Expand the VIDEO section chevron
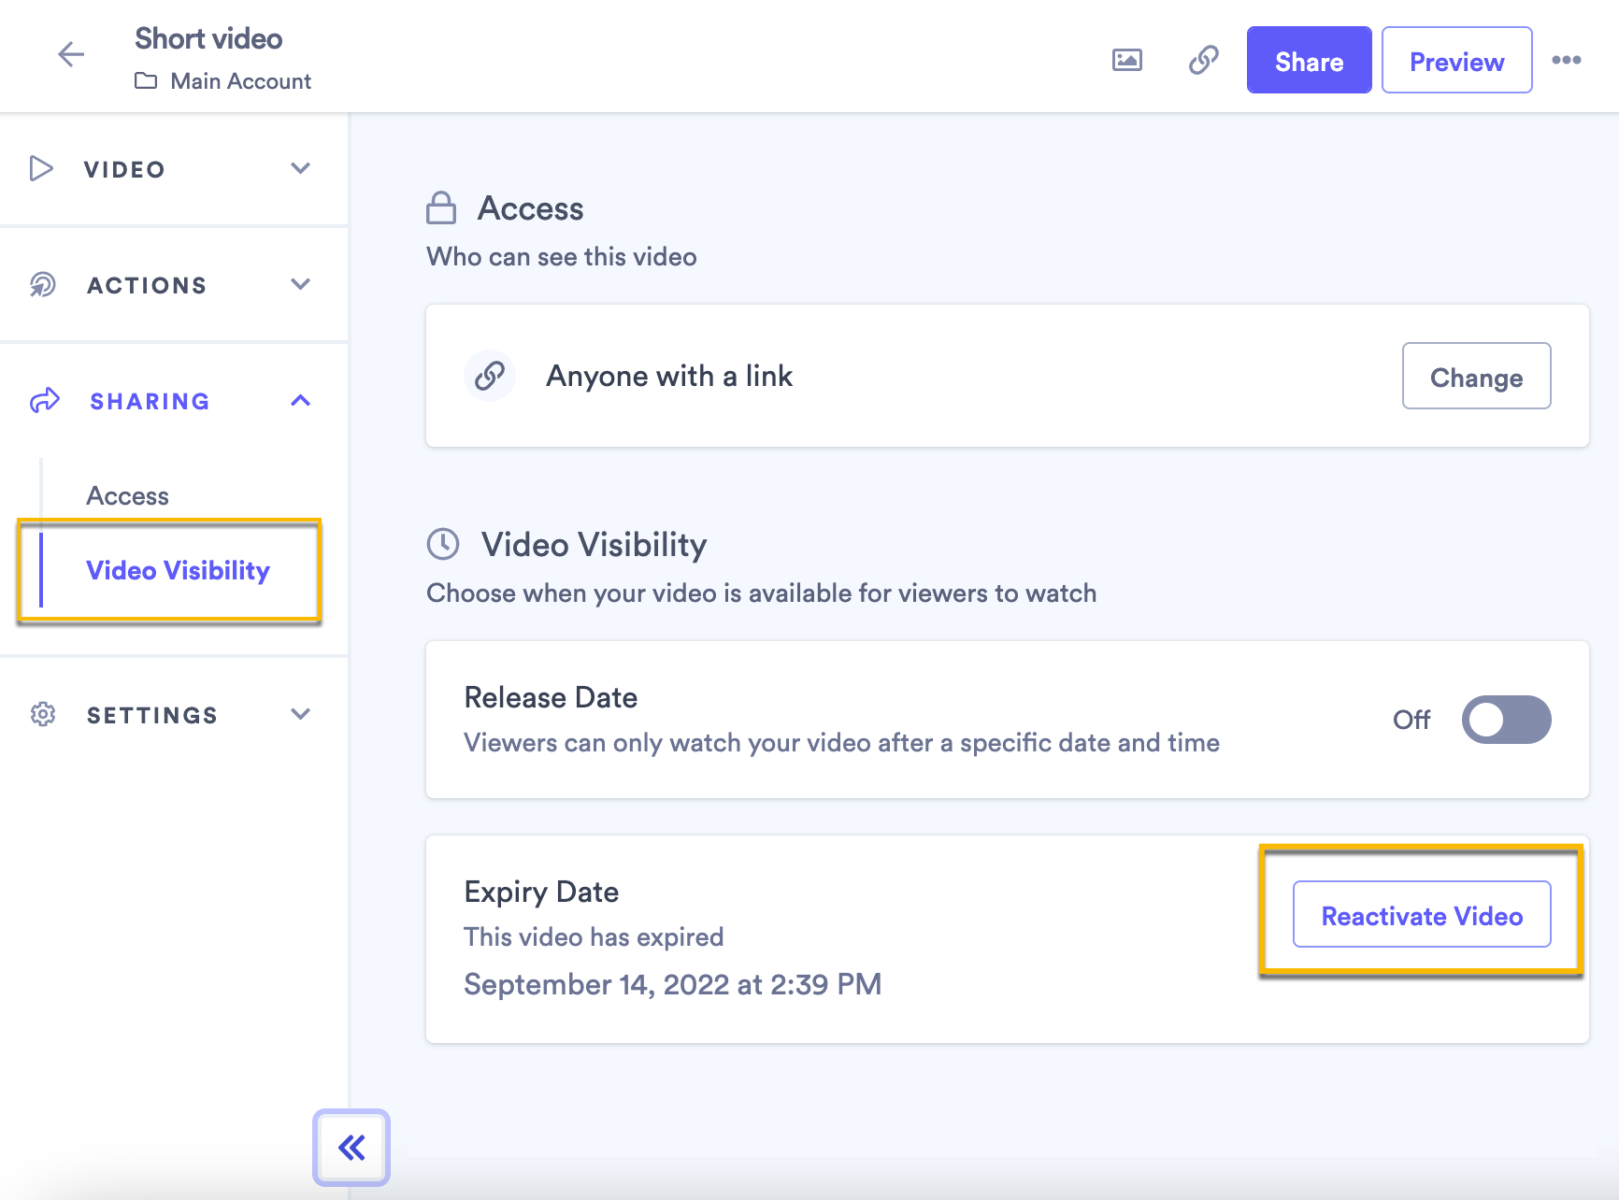 (300, 168)
